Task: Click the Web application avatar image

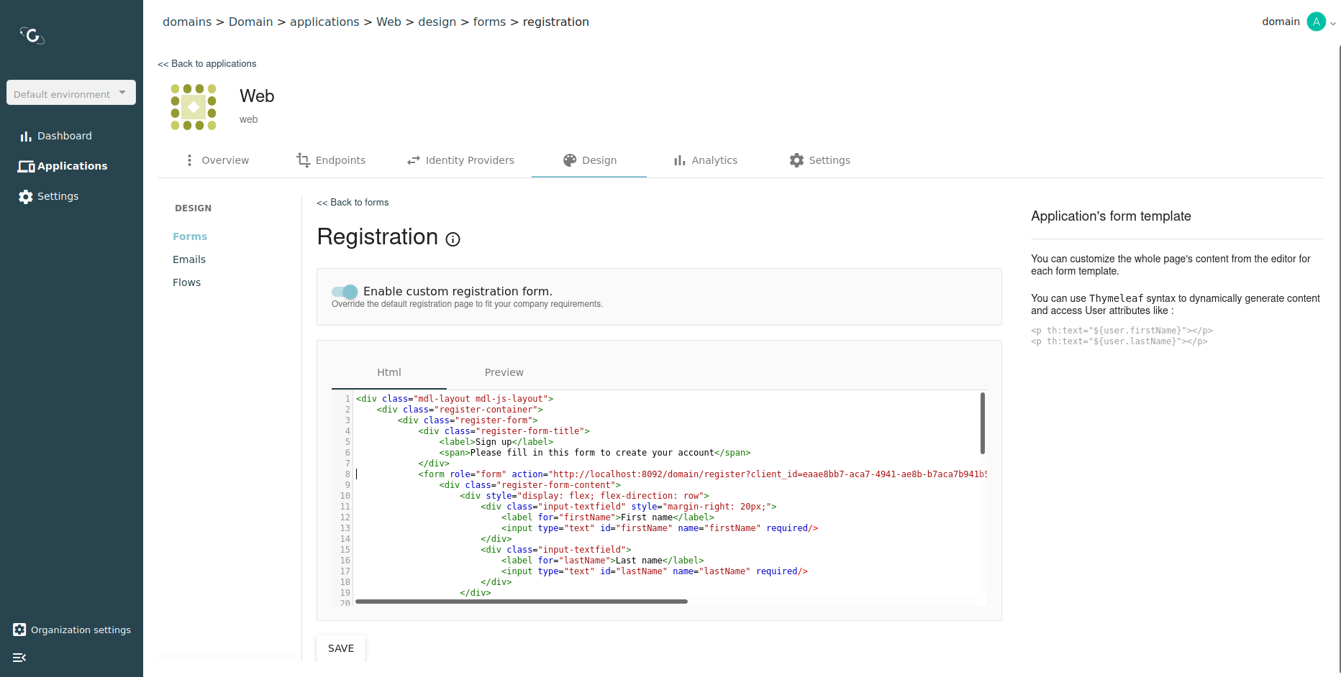Action: (x=193, y=107)
